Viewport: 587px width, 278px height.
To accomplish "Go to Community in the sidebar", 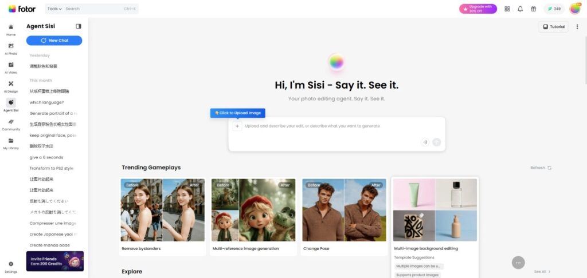I will 11,124.
